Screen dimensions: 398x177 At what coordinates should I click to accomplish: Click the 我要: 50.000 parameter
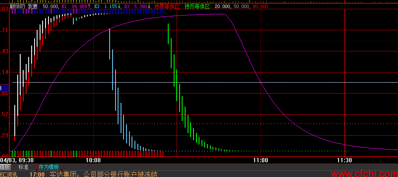click(x=43, y=6)
